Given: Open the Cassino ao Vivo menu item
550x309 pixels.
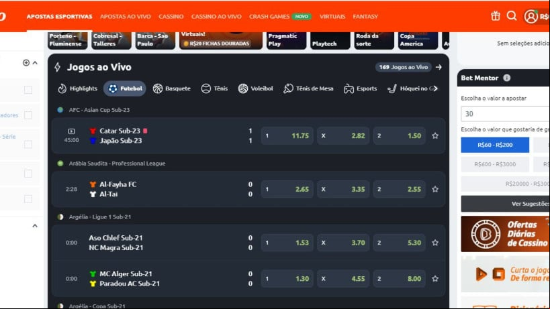Looking at the screenshot, I should 216,17.
